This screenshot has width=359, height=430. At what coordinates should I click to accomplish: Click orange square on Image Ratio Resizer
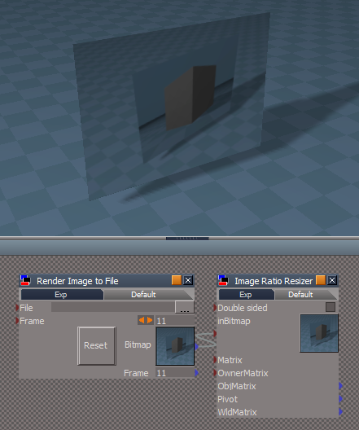(x=321, y=280)
